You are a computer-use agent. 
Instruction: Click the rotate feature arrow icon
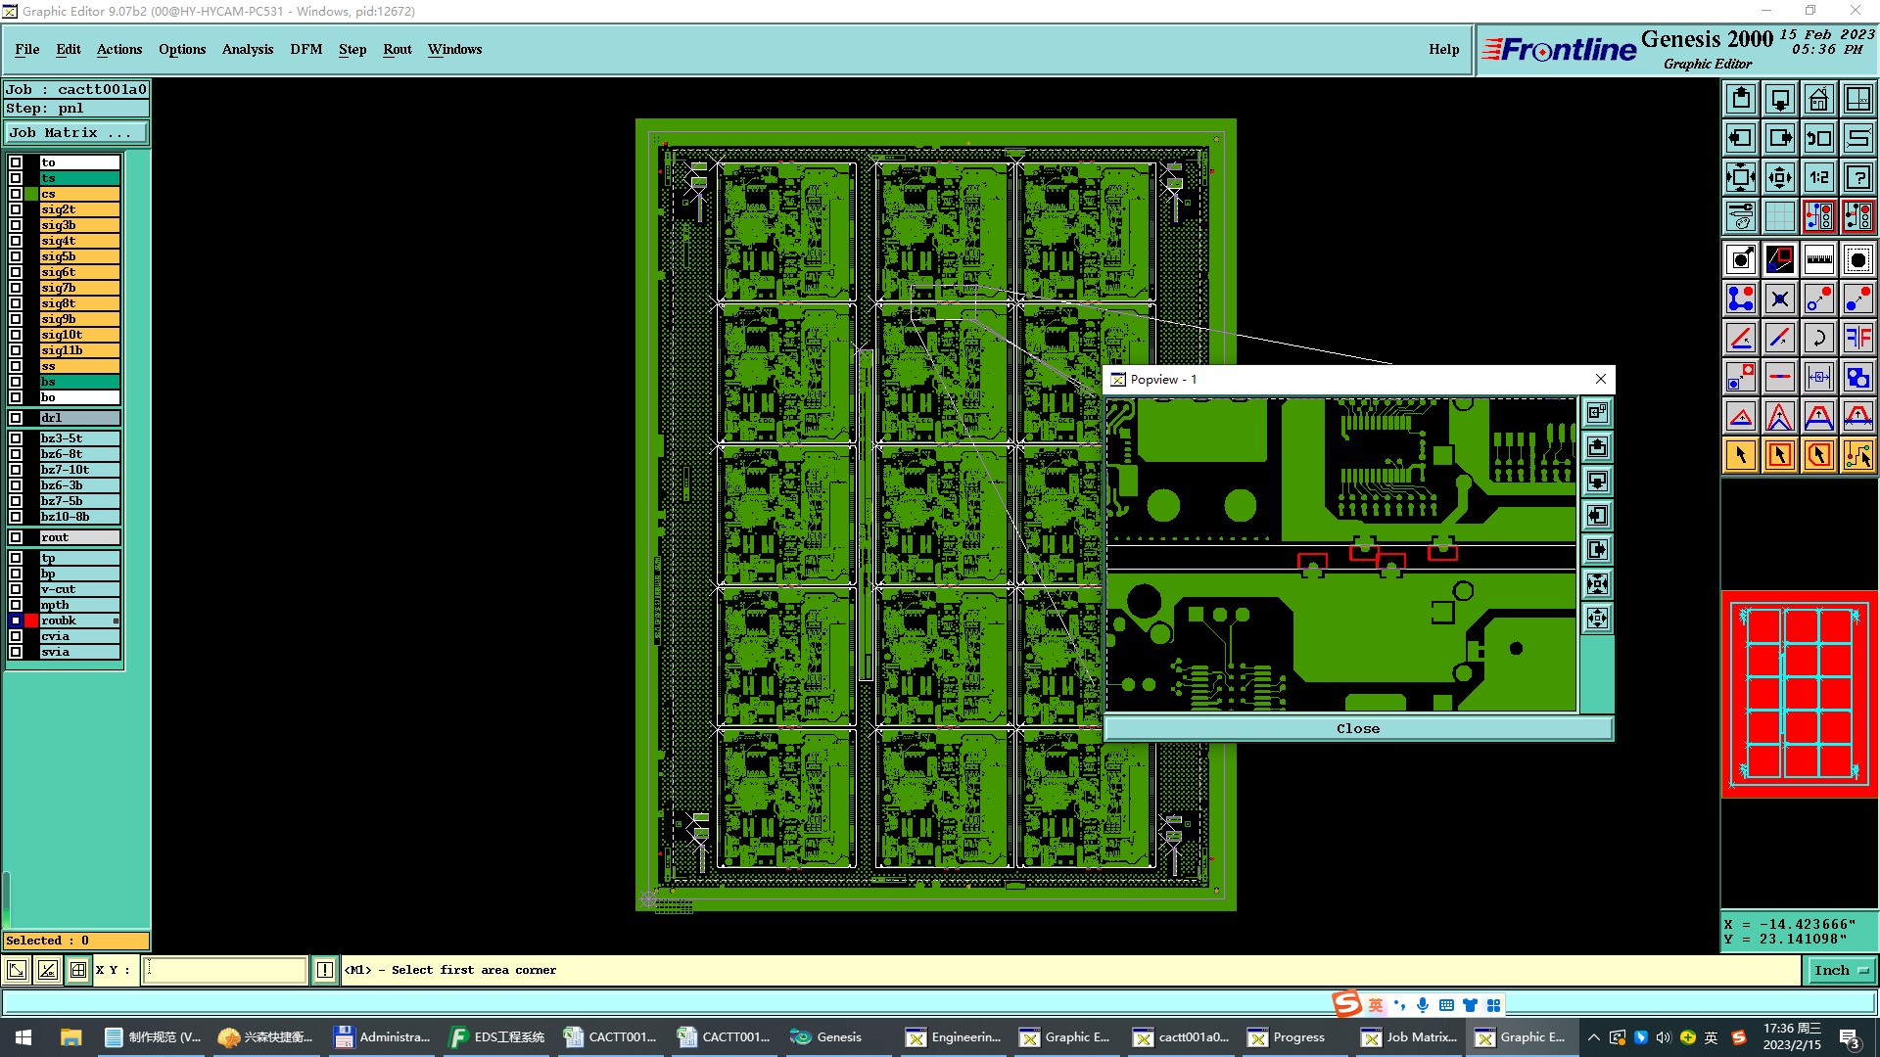click(1818, 338)
